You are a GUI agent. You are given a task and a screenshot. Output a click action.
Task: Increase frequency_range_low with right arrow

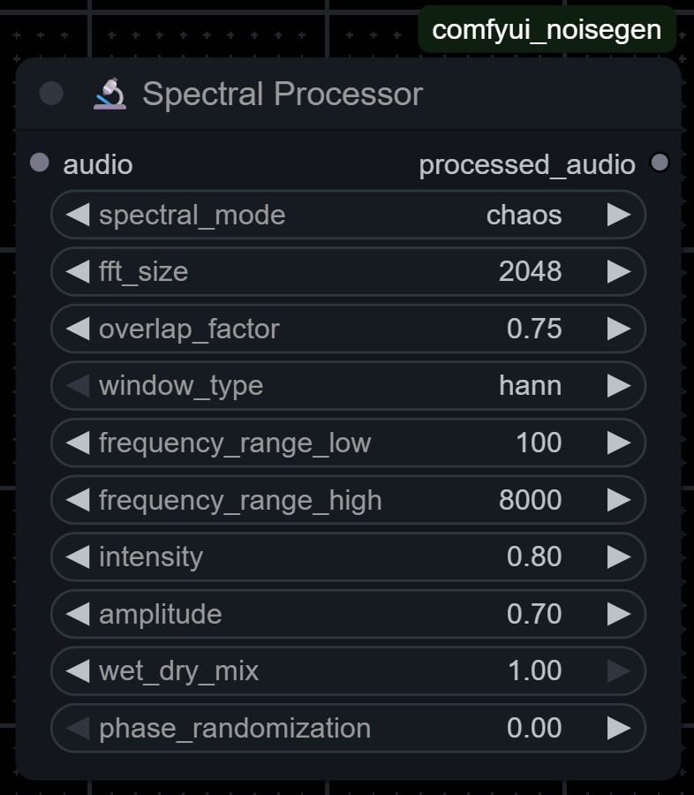[619, 443]
